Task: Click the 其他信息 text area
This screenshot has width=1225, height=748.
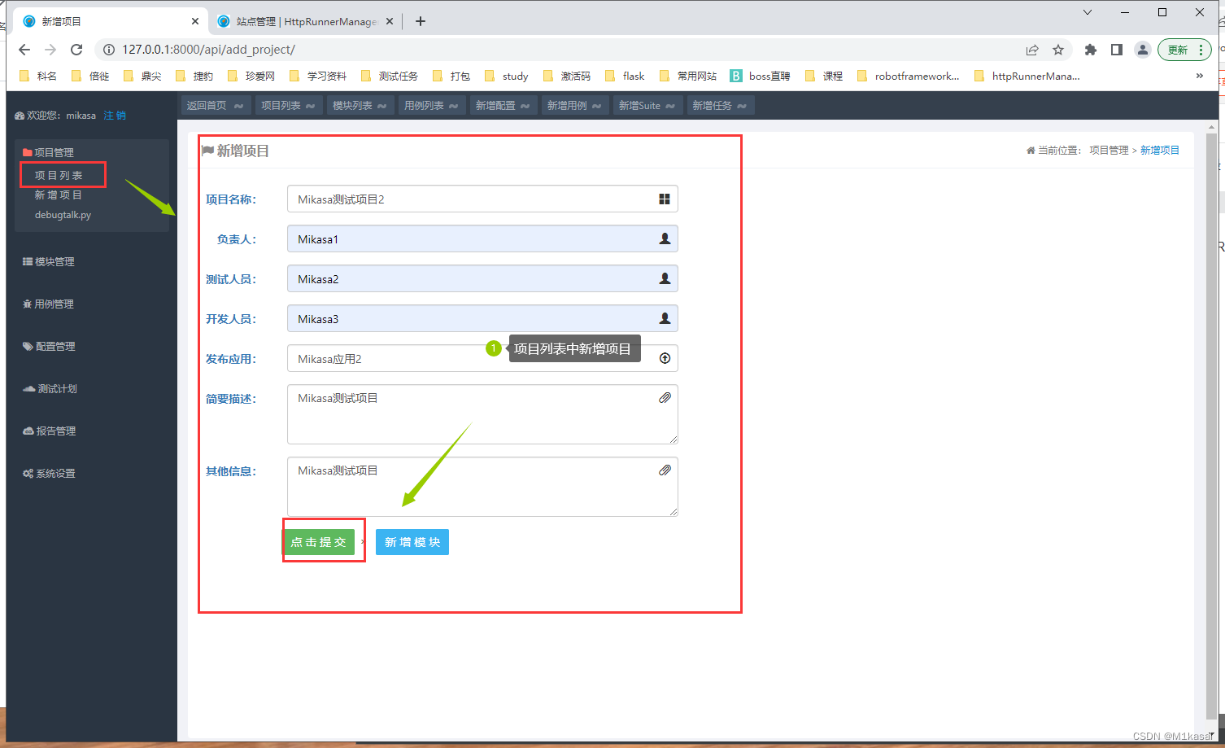Action: point(482,487)
